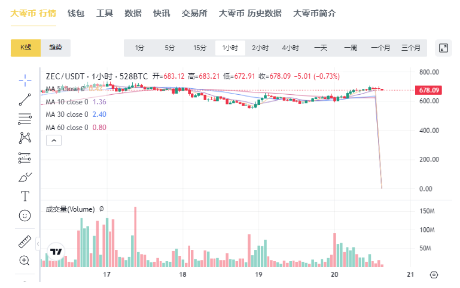This screenshot has height=288, width=460.
Task: Select the 4小时 timeframe button
Action: click(x=290, y=48)
